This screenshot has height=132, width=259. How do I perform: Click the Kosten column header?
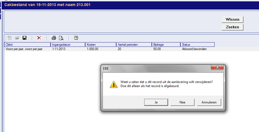click(x=100, y=45)
